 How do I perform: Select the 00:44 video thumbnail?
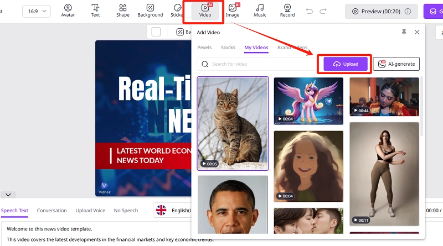[384, 97]
